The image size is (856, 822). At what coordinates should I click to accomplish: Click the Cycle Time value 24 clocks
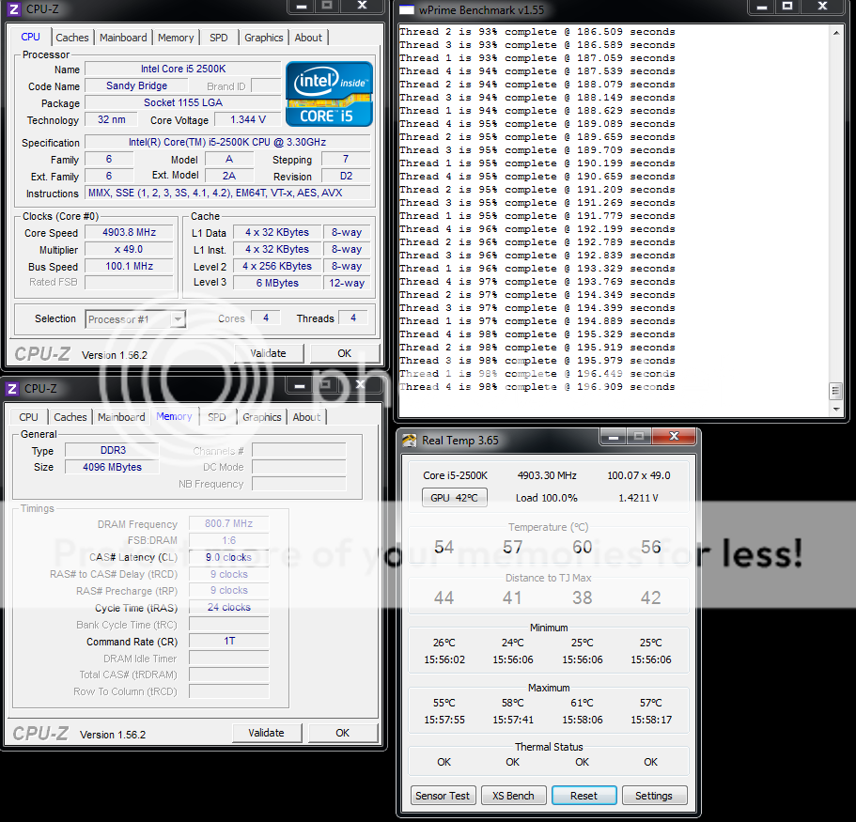pos(228,608)
